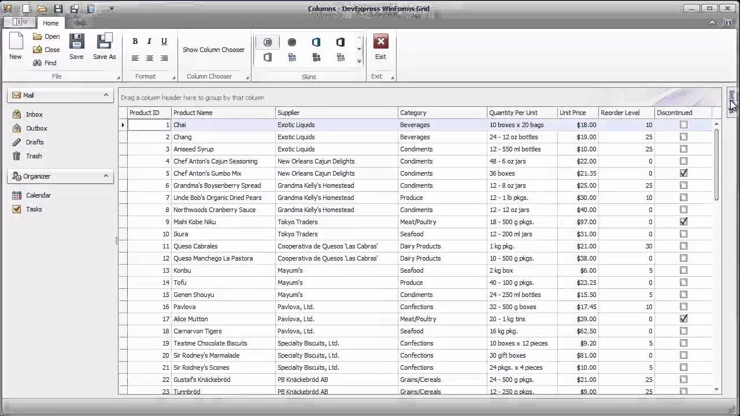Click the Save As ribbon button
The height and width of the screenshot is (416, 740).
pyautogui.click(x=105, y=46)
